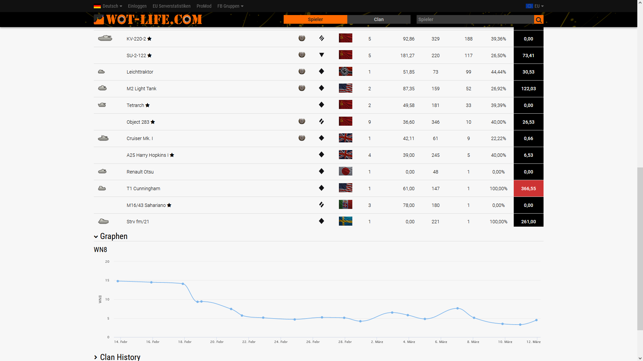Switch to the Clan search tab

coord(379,19)
